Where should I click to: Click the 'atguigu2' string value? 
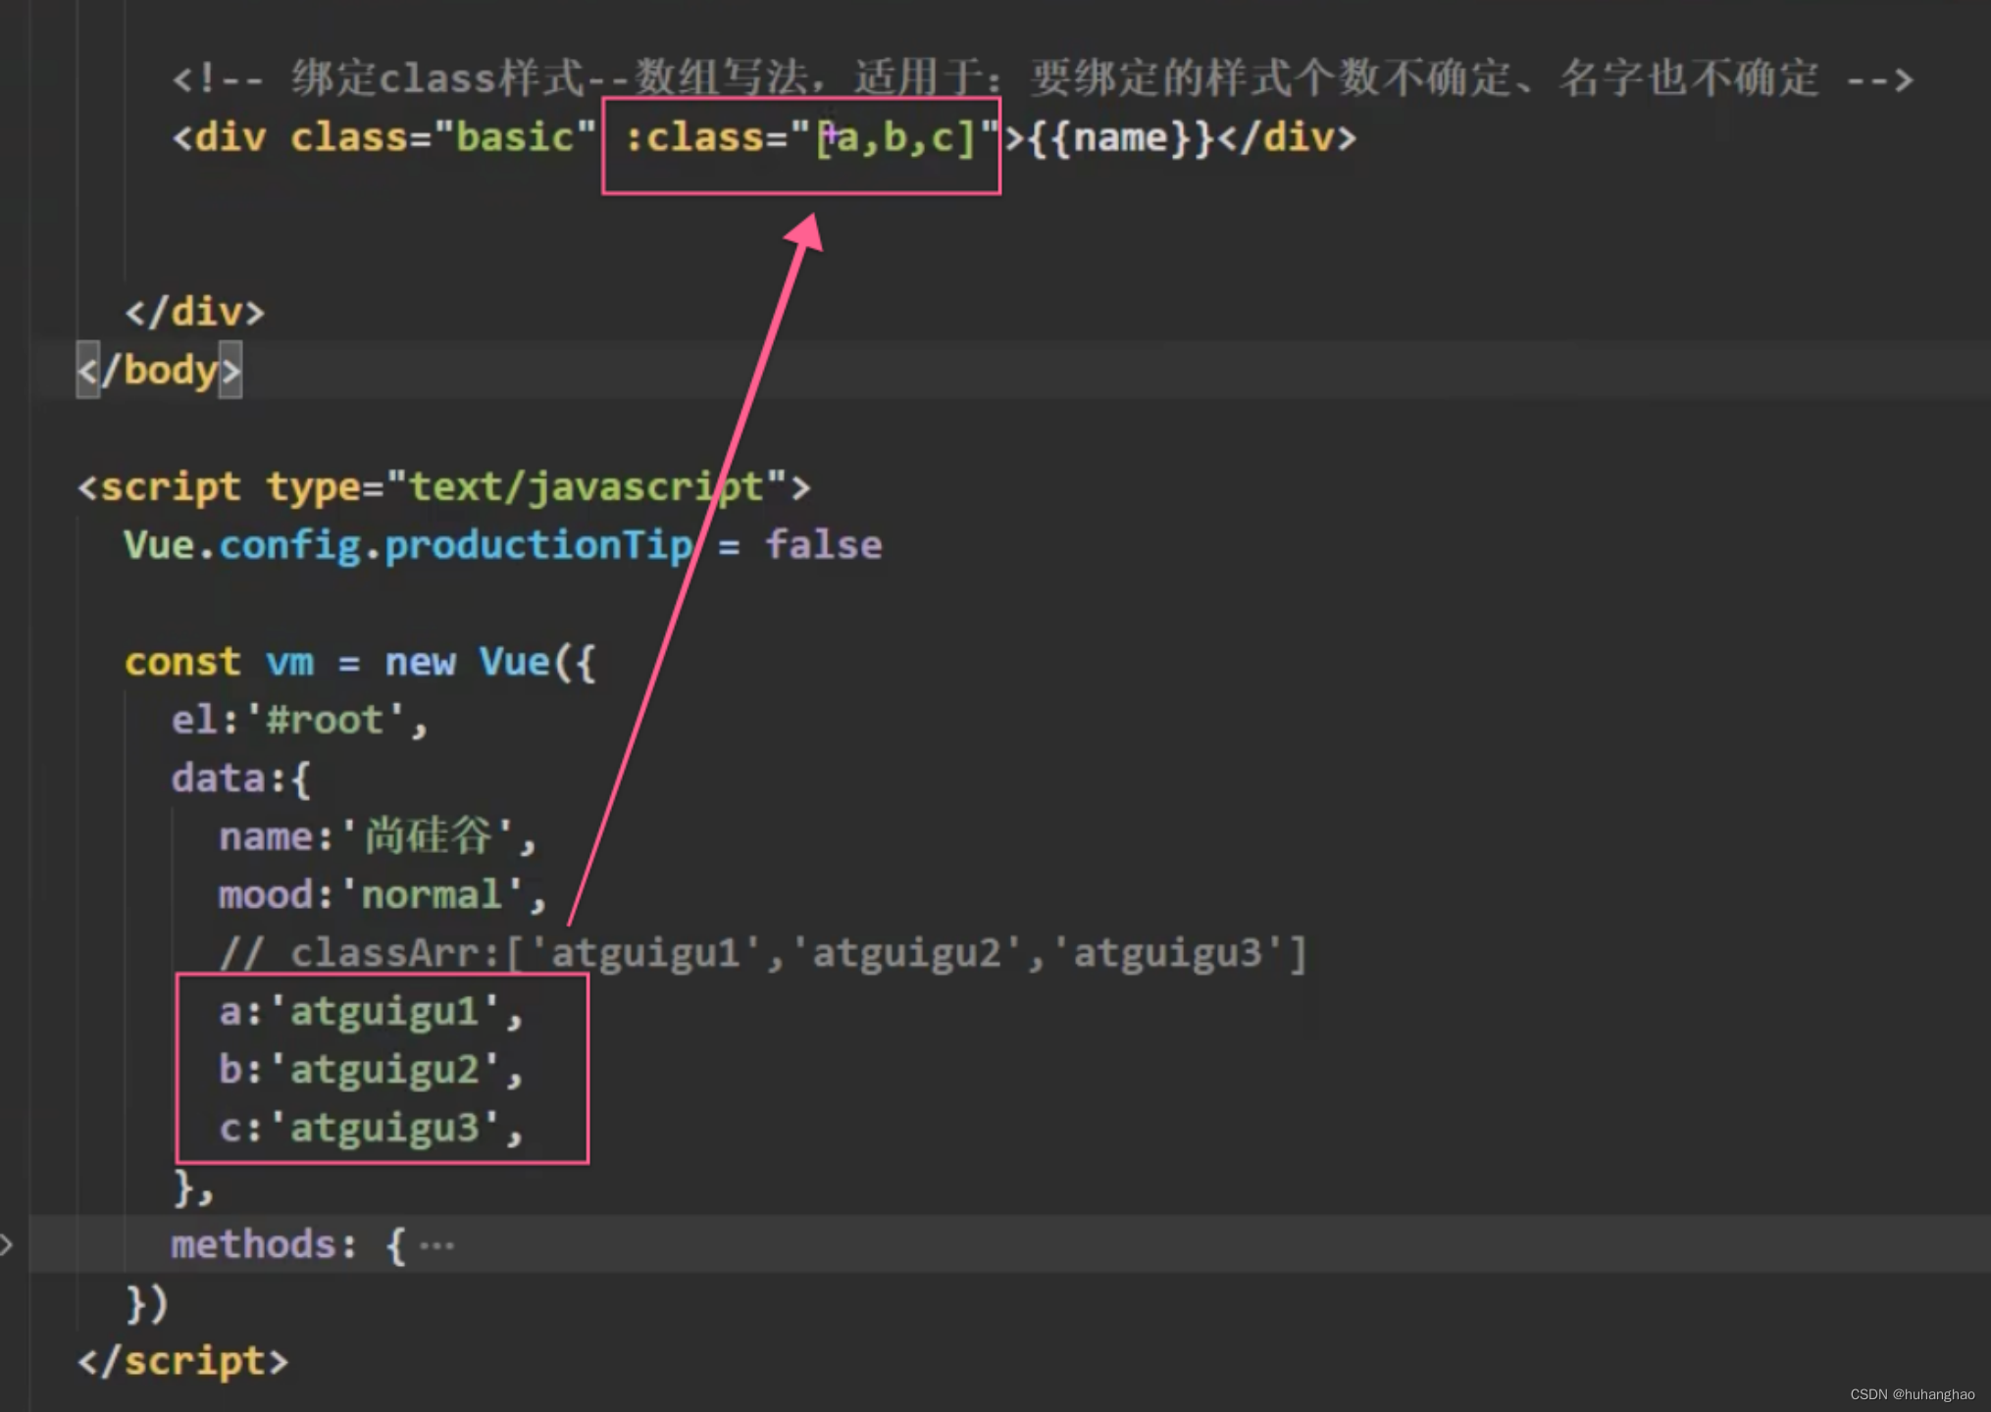pyautogui.click(x=384, y=1070)
